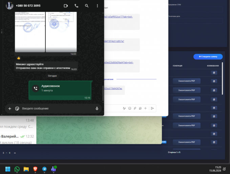Click copy icon beside the lowest Завантажити PDF

tap(214, 142)
